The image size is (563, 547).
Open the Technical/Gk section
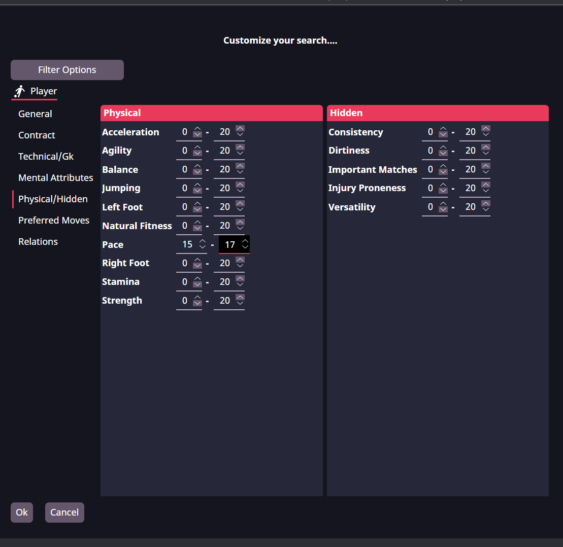click(46, 157)
